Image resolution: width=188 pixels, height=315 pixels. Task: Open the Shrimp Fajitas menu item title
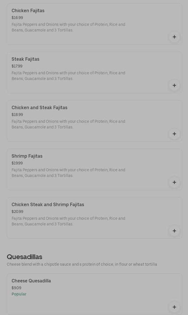tap(27, 156)
